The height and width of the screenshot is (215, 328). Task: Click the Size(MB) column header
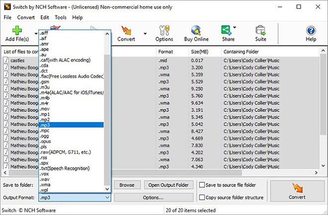coord(200,52)
